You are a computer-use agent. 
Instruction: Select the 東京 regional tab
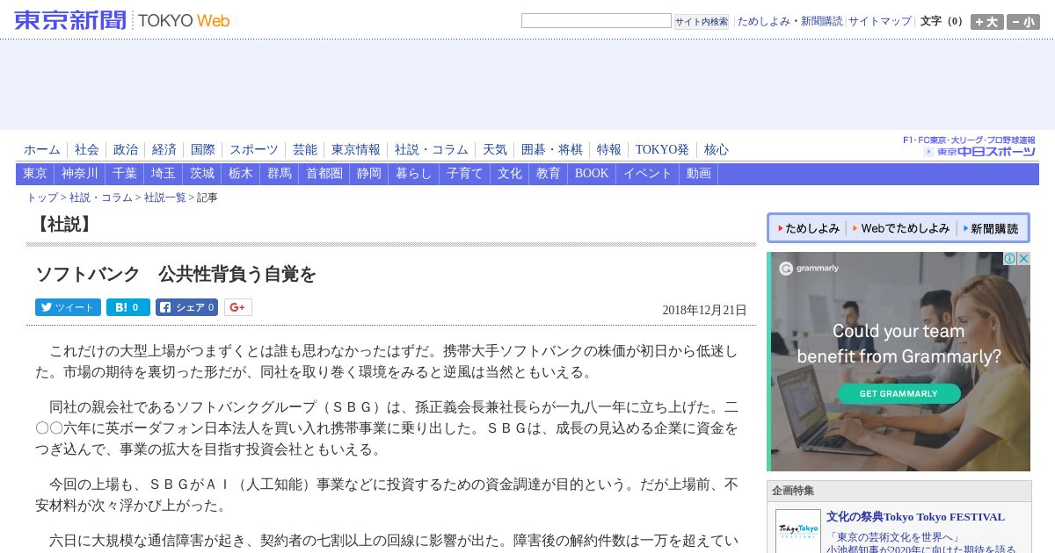[x=35, y=174]
